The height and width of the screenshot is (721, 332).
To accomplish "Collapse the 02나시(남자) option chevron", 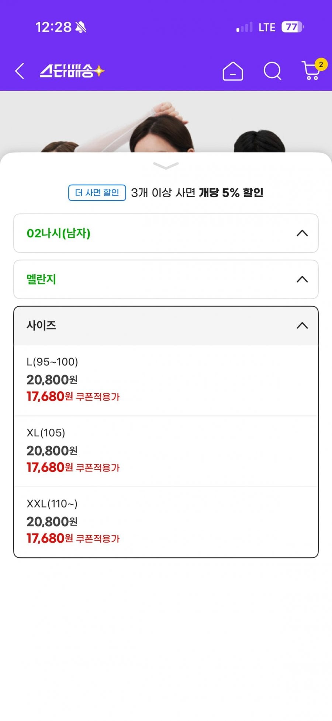I will (302, 233).
